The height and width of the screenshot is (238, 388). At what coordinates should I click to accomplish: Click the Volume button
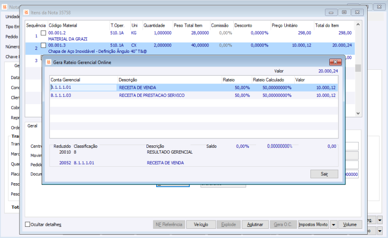[x=350, y=224]
